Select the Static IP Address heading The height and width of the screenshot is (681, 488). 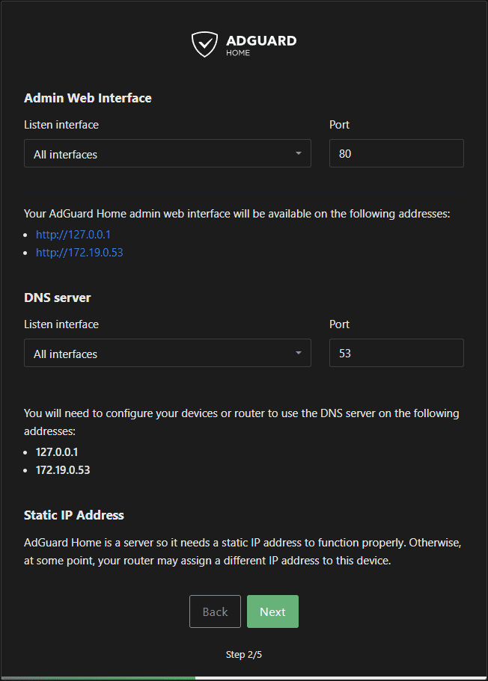[74, 515]
